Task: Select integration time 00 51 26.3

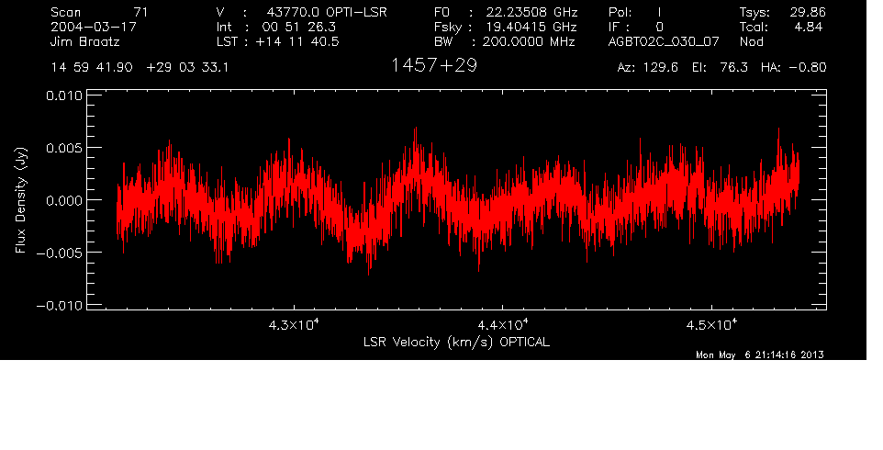Action: pyautogui.click(x=300, y=27)
